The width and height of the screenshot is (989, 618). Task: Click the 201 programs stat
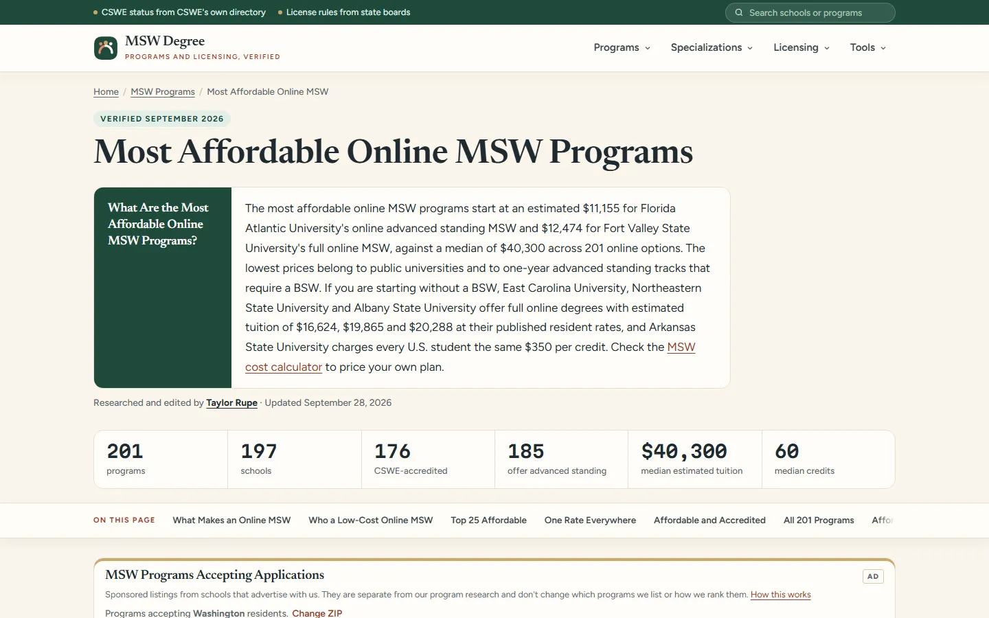[x=161, y=459]
